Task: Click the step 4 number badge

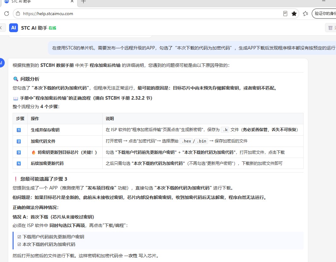Action: coord(19,164)
